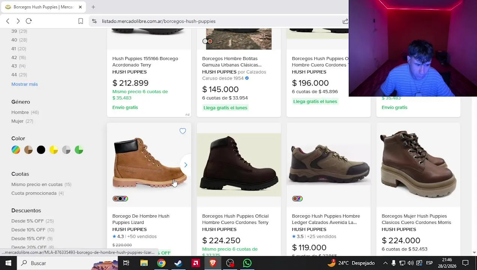Click the $ 224.250 price
Viewport: 477px width, 270px height.
pos(221,240)
